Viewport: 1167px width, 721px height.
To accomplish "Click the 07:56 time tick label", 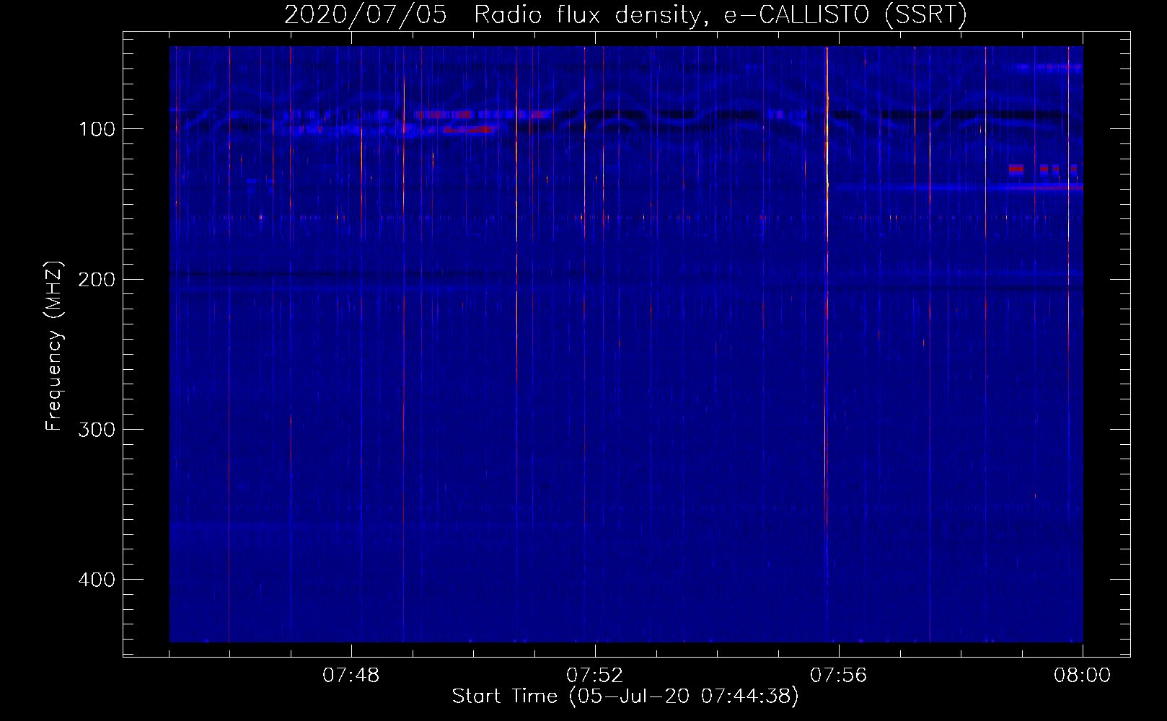I will point(839,676).
